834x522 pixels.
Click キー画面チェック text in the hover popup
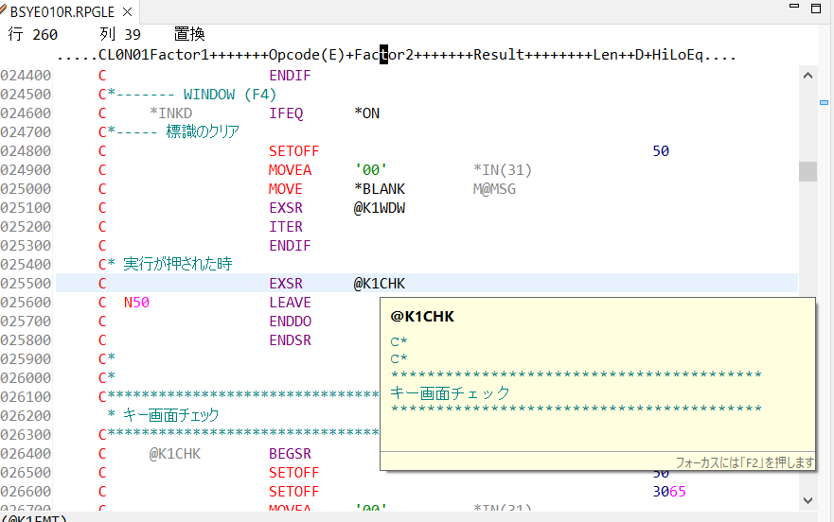[x=450, y=393]
